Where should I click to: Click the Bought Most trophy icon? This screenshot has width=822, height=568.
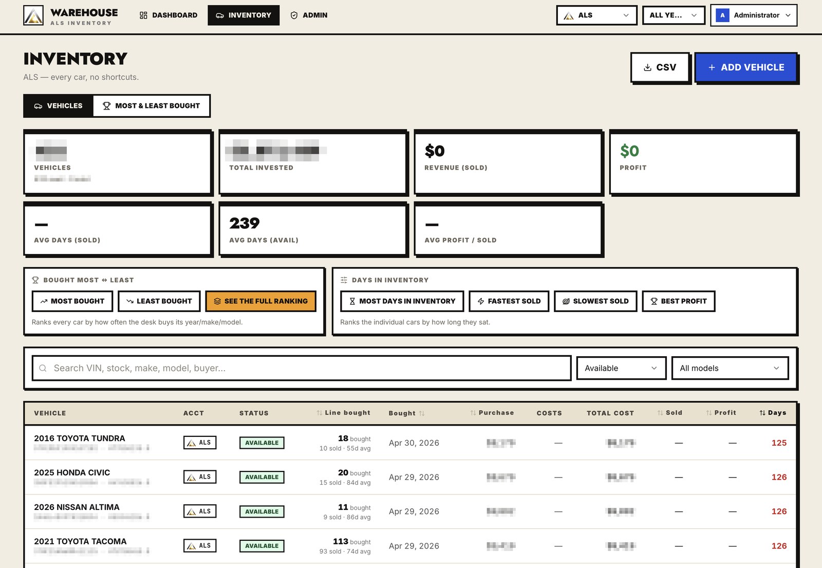click(35, 280)
